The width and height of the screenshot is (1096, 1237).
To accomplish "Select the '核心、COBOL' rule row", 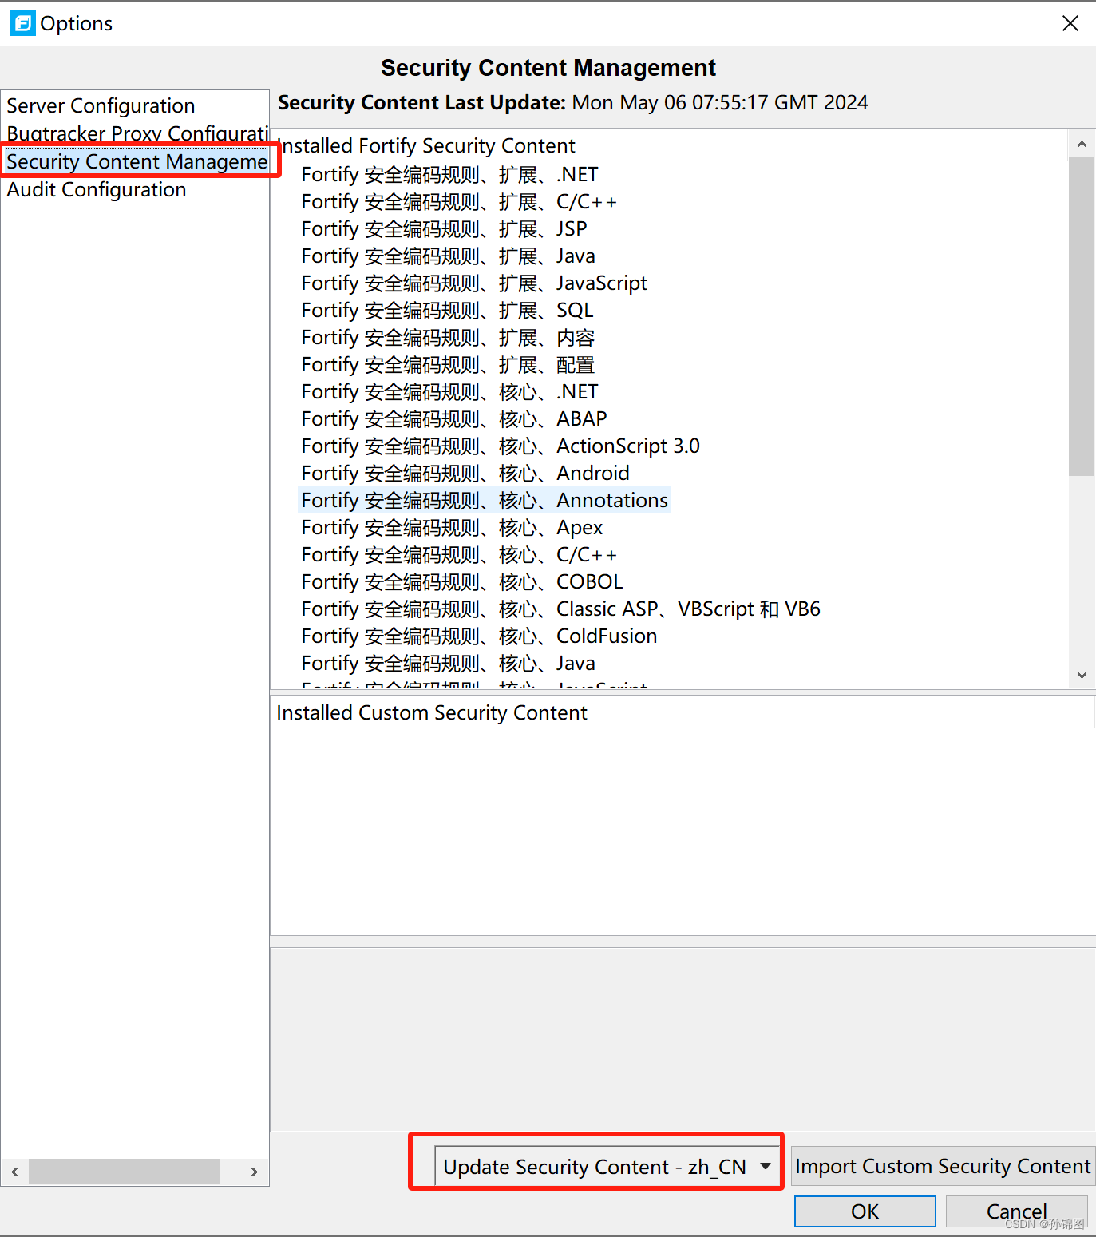I will click(462, 581).
